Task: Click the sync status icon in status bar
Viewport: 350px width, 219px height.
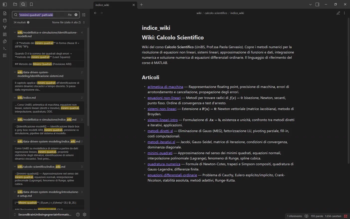Action: pyautogui.click(x=345, y=216)
